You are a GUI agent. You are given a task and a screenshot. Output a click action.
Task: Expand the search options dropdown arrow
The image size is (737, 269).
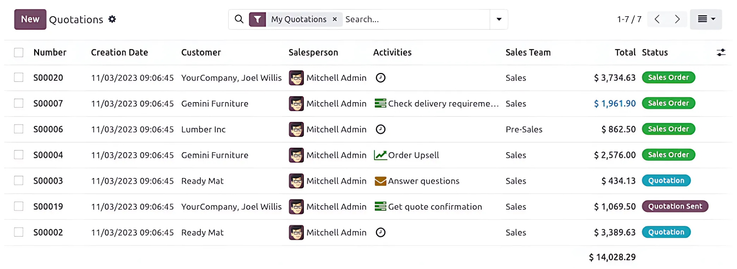pyautogui.click(x=499, y=20)
